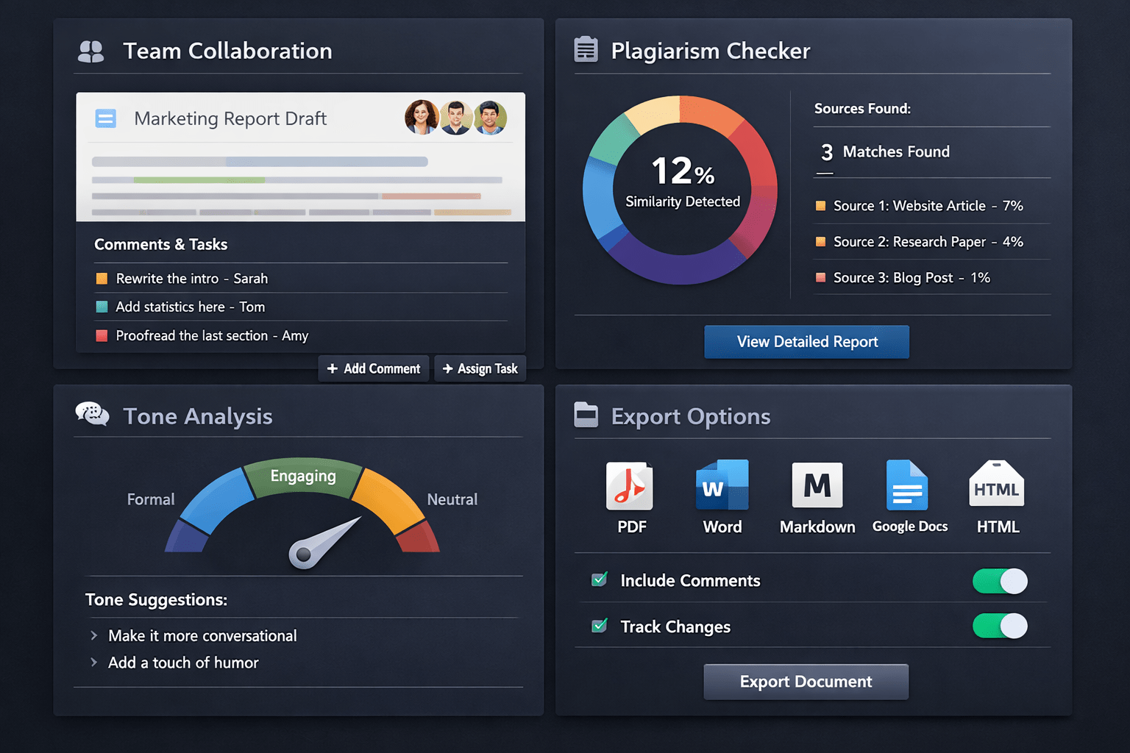
Task: Select 'Rewrite the intro - Sarah' task
Action: [x=191, y=279]
